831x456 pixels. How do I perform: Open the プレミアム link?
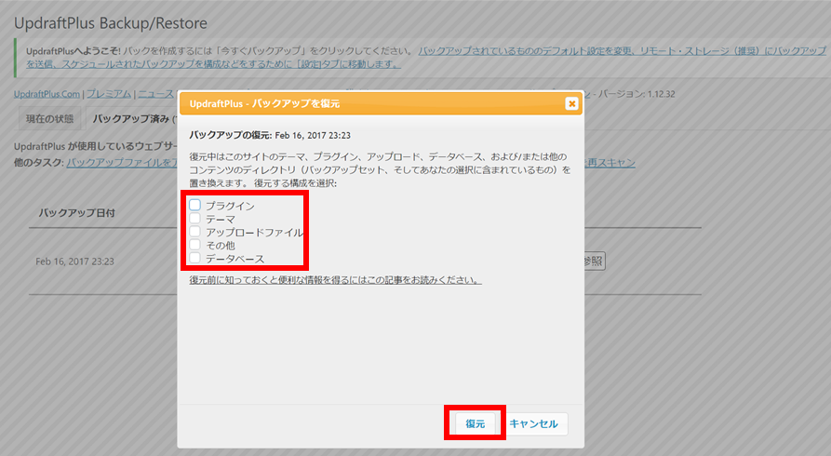click(109, 94)
